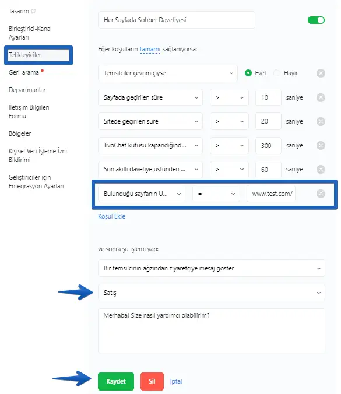This screenshot has width=341, height=394.
Task: Open Departmanlar settings section
Action: click(27, 90)
